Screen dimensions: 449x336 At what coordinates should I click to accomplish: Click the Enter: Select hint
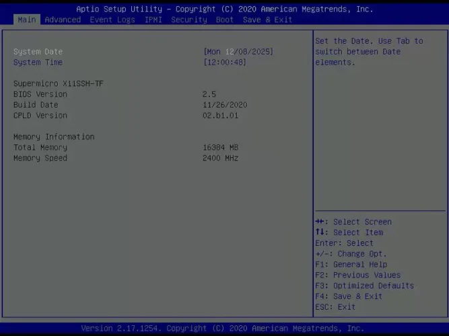[x=345, y=243]
